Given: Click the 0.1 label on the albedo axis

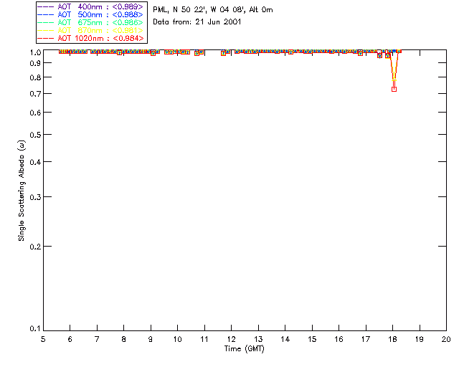Looking at the screenshot, I should coord(35,329).
